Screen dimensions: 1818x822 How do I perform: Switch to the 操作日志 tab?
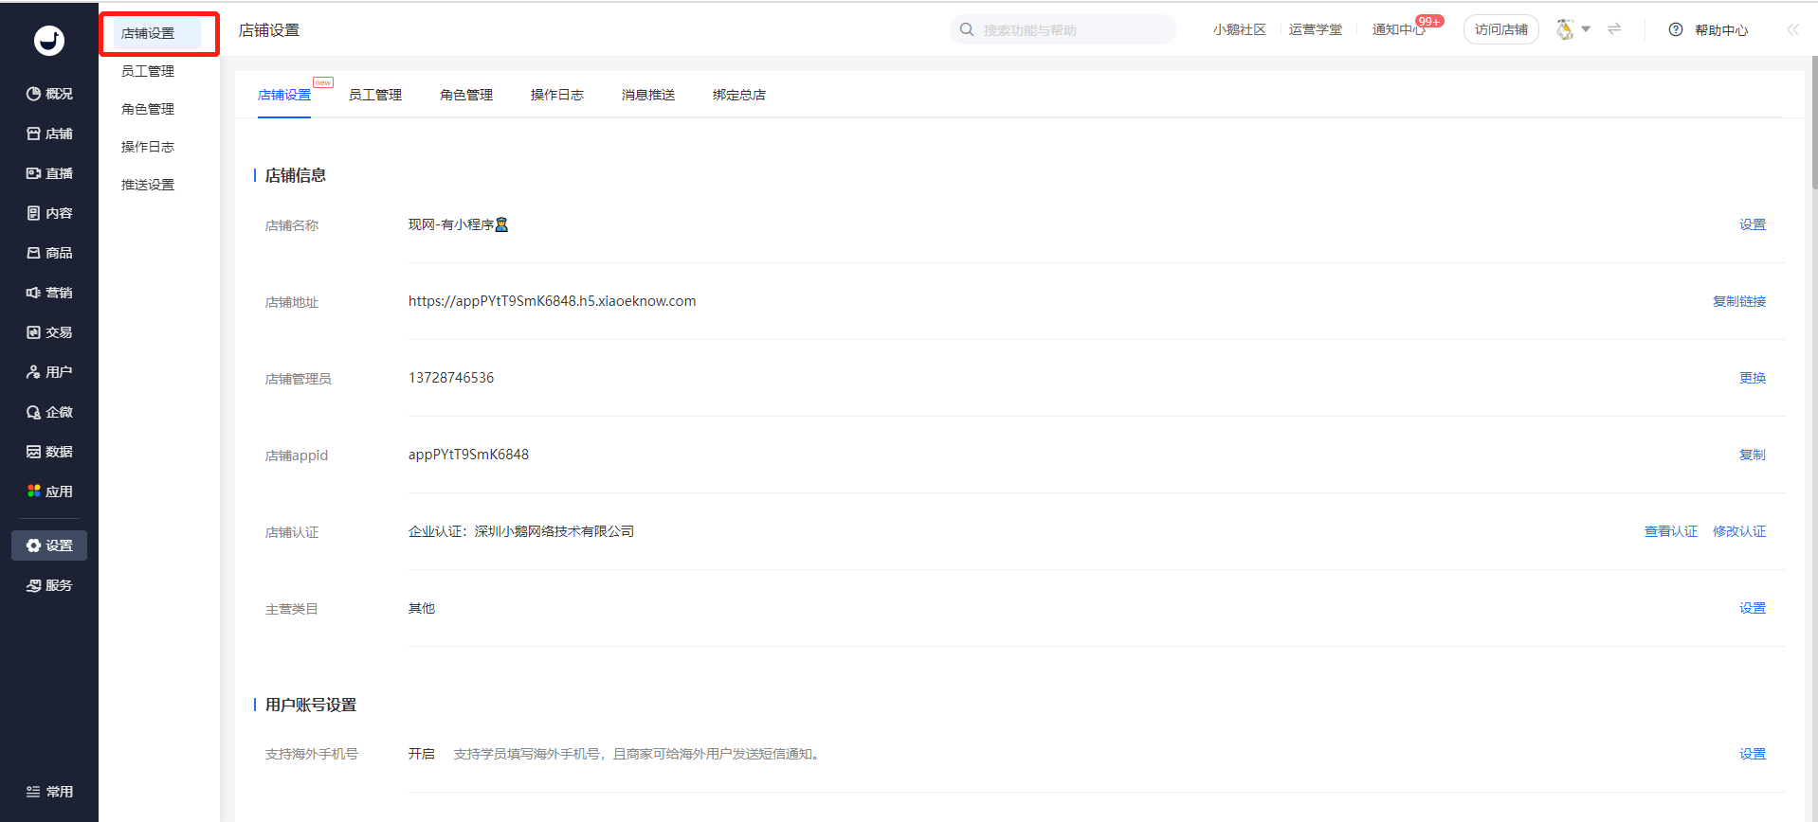557,95
